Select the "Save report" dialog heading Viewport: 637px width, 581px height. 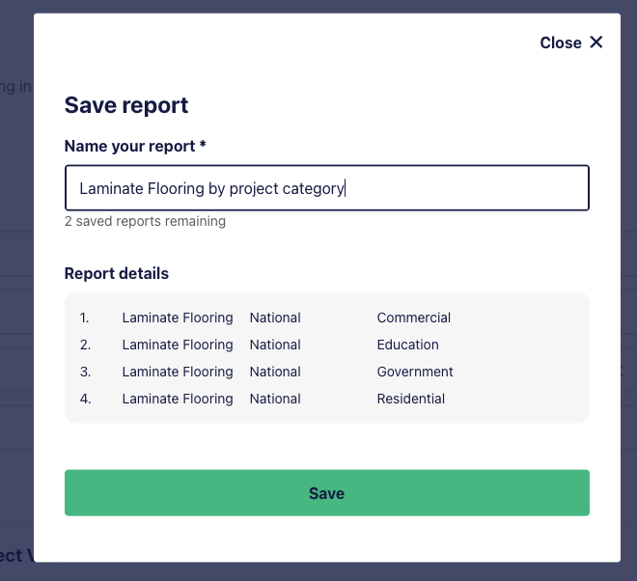pos(126,105)
